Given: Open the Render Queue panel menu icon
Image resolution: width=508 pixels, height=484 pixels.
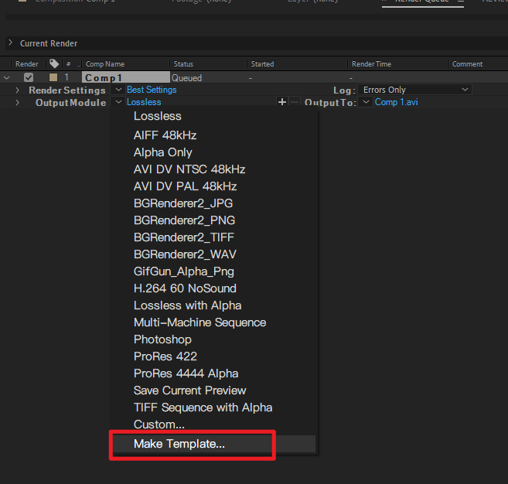Looking at the screenshot, I should point(461,2).
